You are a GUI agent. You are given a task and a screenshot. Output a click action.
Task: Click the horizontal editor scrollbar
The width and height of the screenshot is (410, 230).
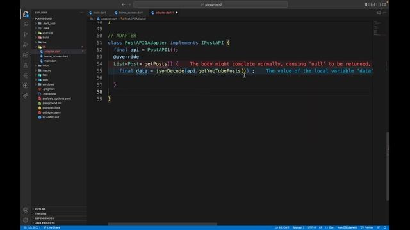coord(162,224)
